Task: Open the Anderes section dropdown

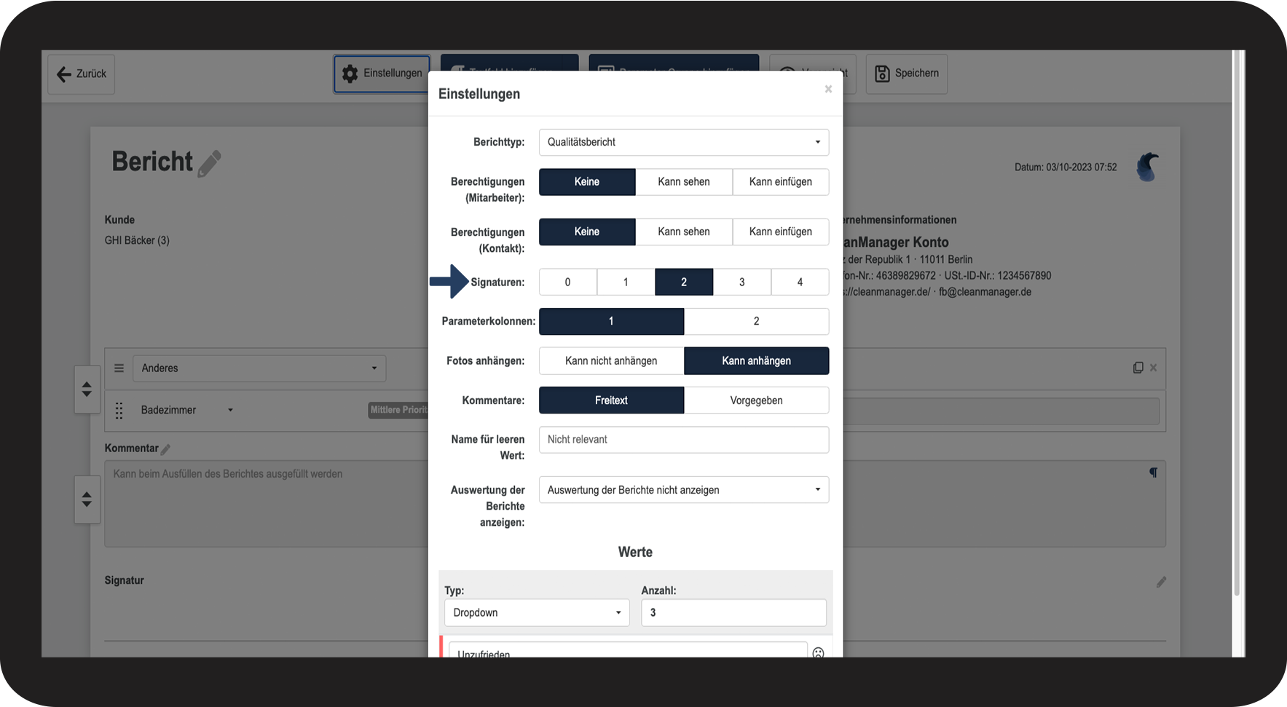Action: [x=259, y=368]
